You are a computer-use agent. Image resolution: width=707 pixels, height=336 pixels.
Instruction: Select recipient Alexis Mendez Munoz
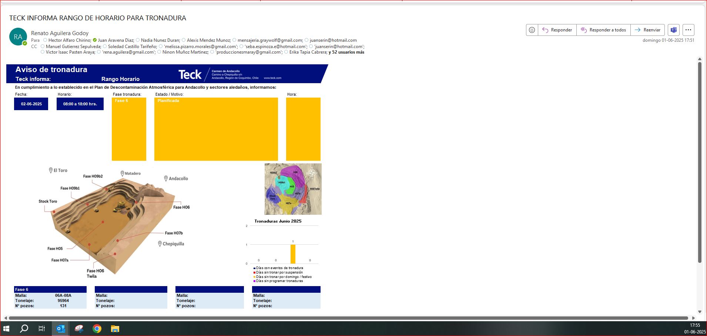[208, 40]
